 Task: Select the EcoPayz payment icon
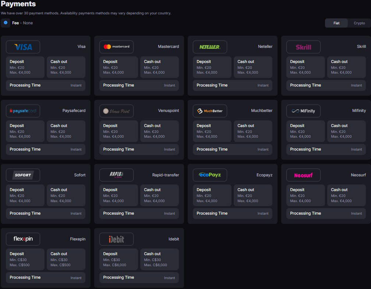point(210,175)
